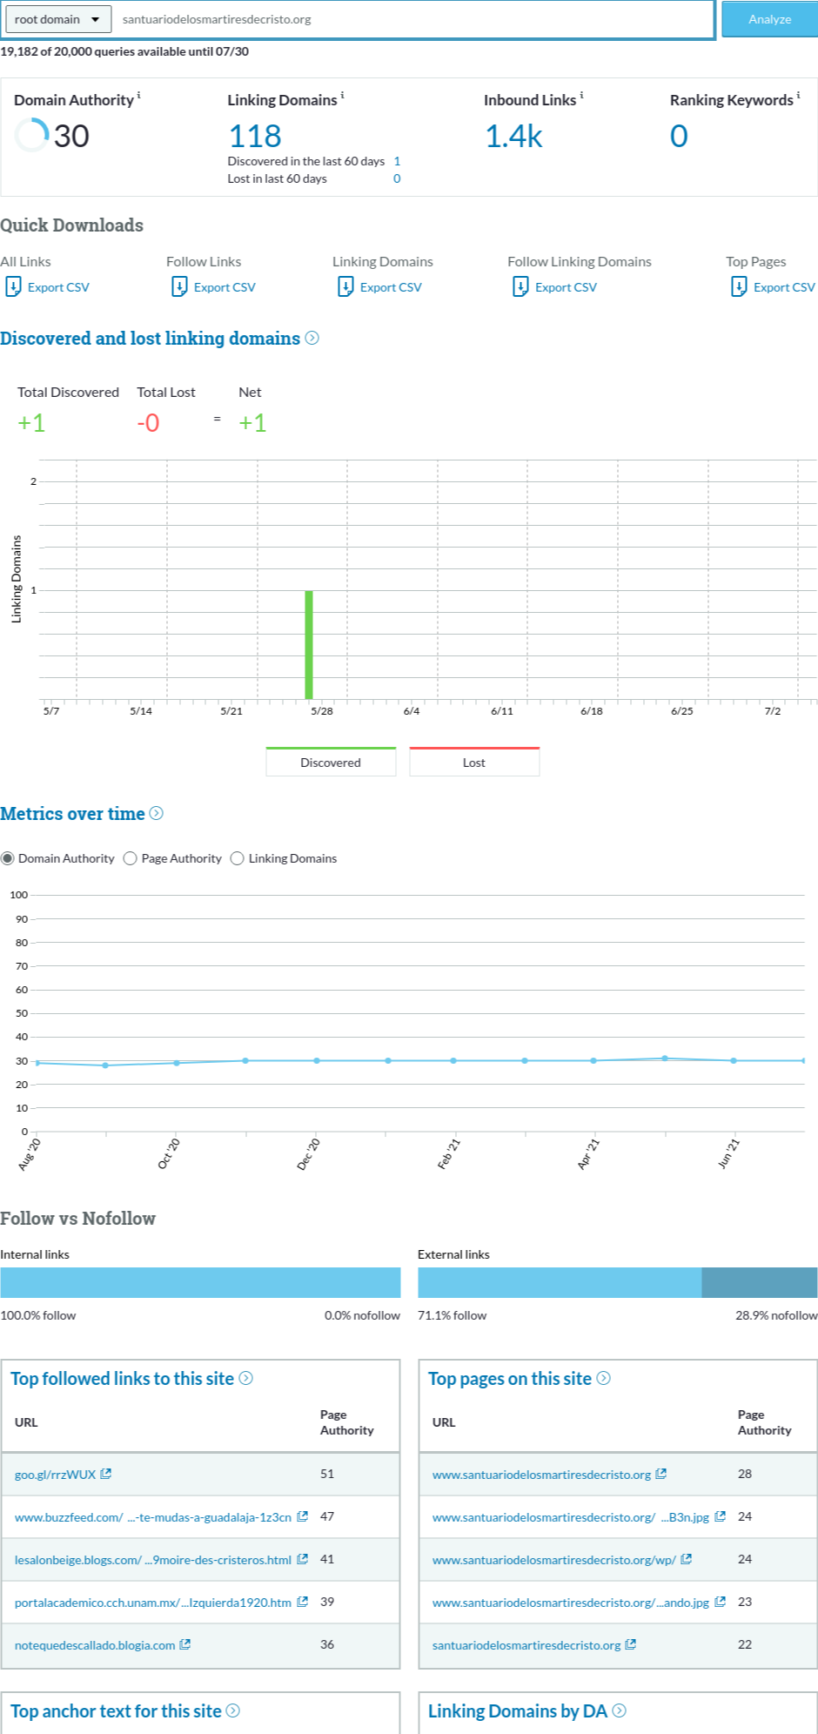
Task: Open the Top followed links to this site heading
Action: pos(122,1378)
